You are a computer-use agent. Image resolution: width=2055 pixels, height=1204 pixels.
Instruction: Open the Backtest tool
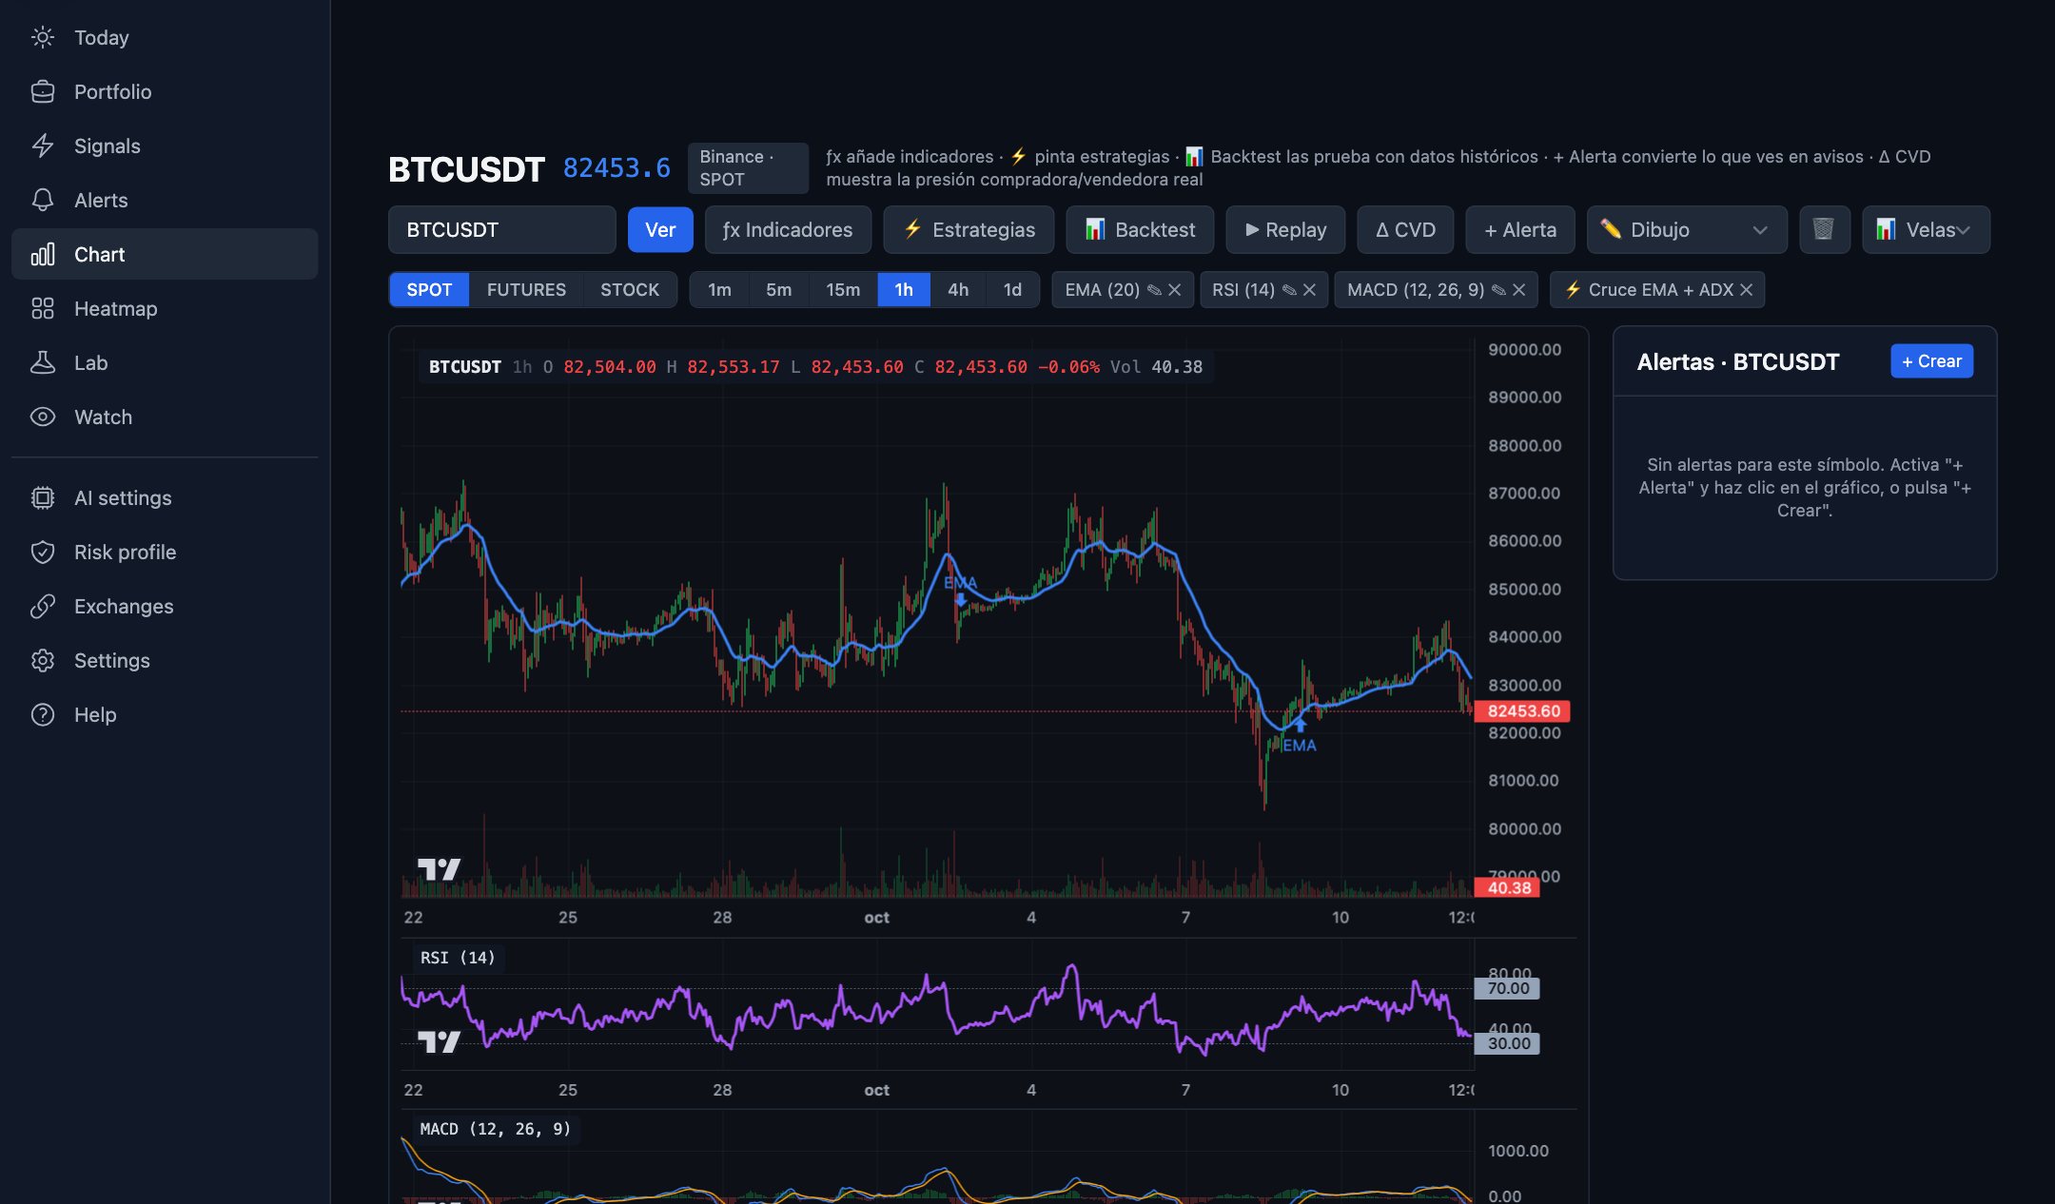(x=1140, y=229)
